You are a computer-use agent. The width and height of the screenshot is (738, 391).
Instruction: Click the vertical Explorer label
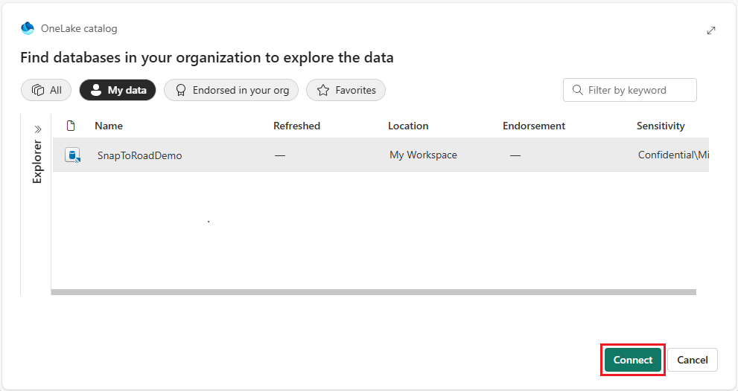click(37, 161)
